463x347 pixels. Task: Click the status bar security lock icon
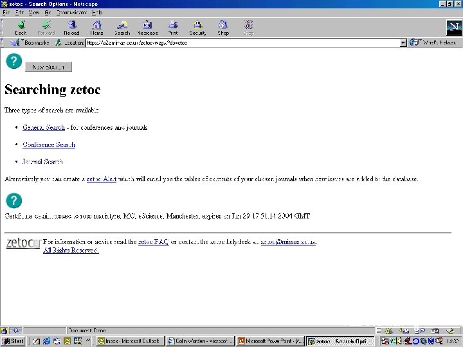point(4,330)
